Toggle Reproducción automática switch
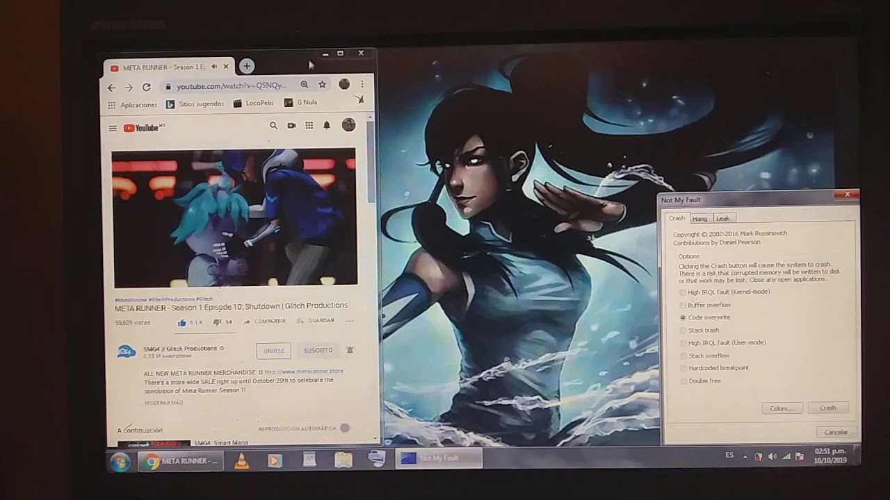The height and width of the screenshot is (500, 890). coord(343,428)
